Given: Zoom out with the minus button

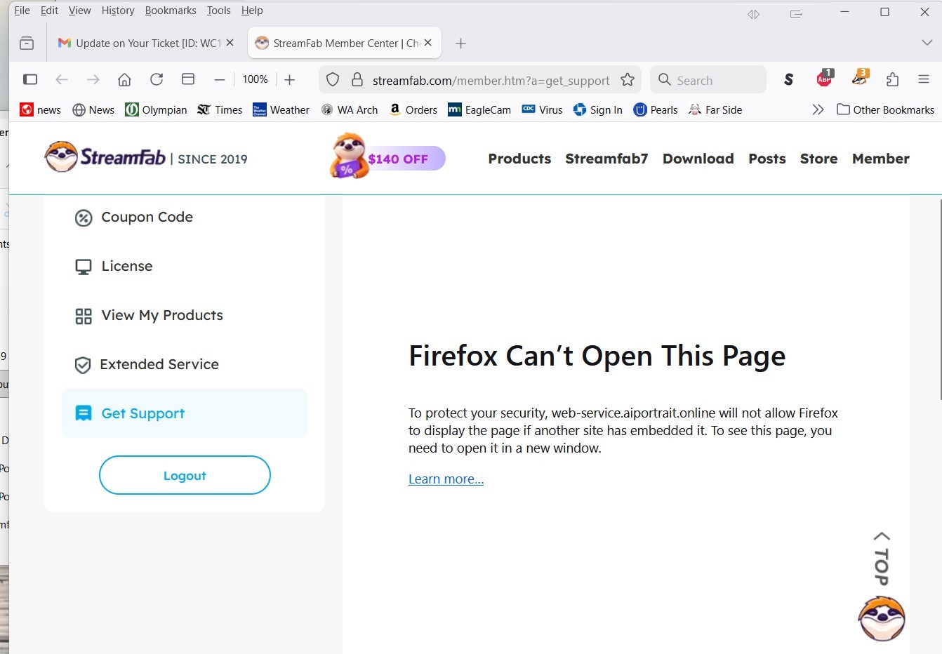Looking at the screenshot, I should pyautogui.click(x=220, y=79).
